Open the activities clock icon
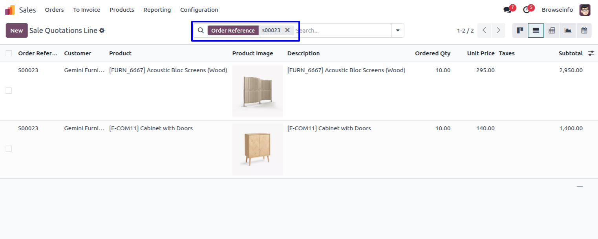 527,10
